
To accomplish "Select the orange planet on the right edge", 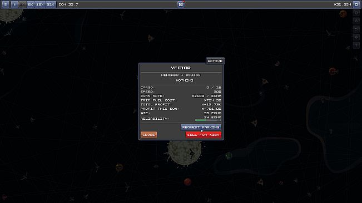I will (333, 72).
